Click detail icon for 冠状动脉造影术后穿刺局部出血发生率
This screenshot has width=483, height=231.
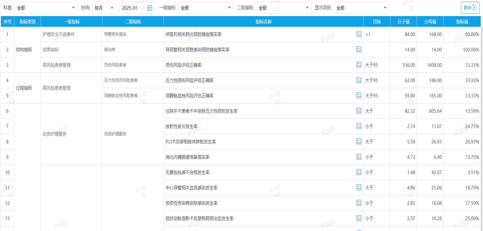[x=359, y=218]
